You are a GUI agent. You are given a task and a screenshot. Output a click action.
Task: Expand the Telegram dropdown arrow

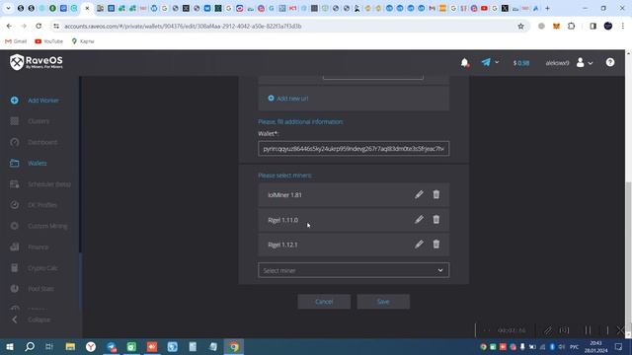point(497,62)
